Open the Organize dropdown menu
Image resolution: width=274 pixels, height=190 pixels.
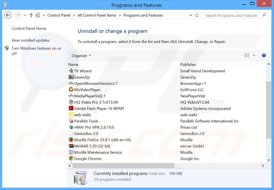[81, 56]
